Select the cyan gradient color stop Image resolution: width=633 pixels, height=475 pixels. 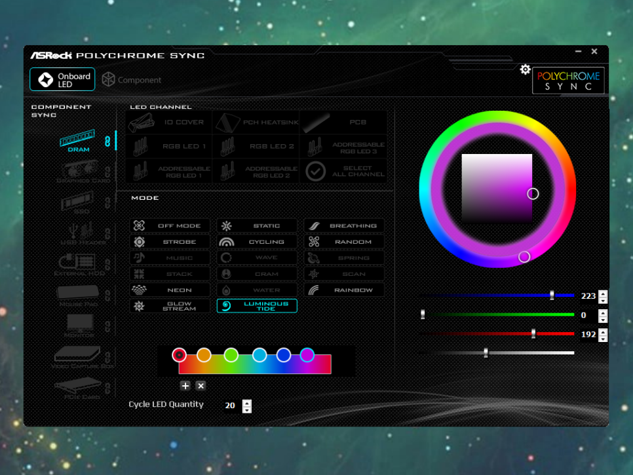(259, 354)
